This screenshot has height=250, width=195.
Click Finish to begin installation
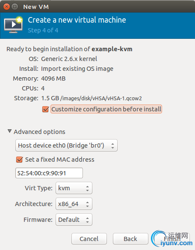click(172, 239)
